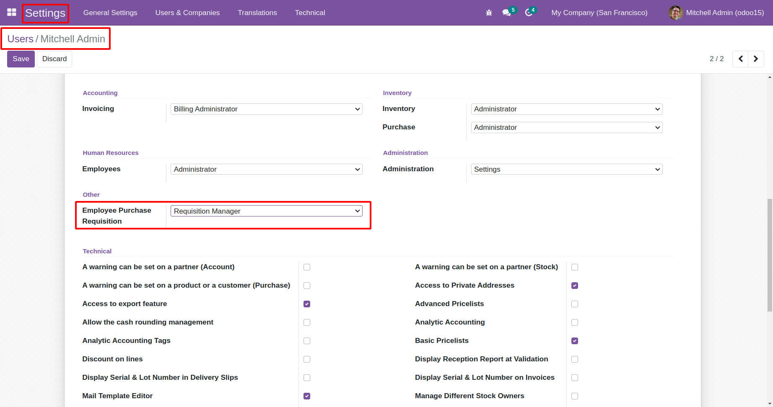
Task: Open General Settings menu
Action: pyautogui.click(x=110, y=13)
